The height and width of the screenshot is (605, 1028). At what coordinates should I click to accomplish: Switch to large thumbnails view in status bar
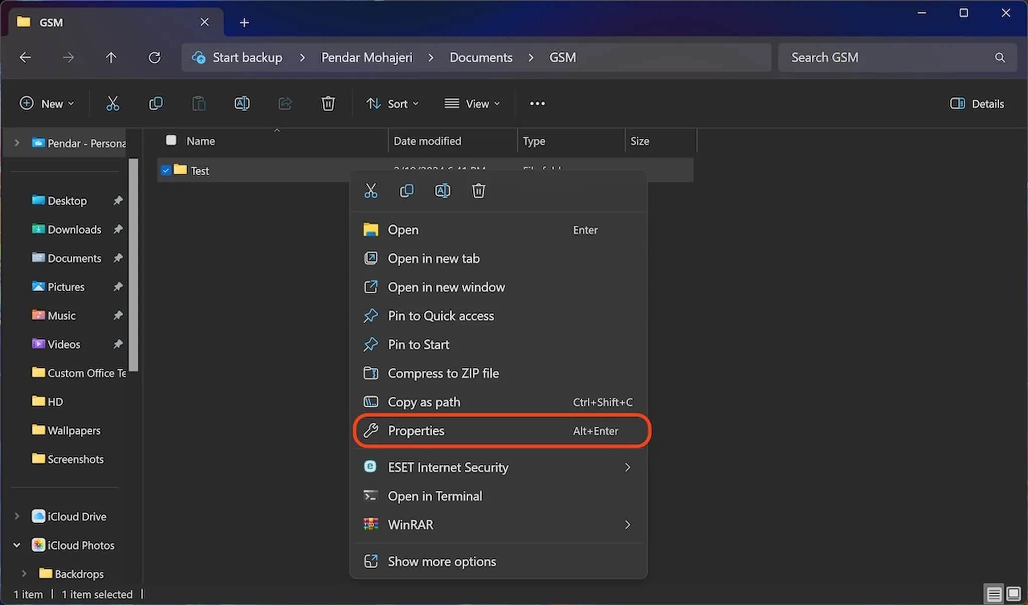[x=1013, y=594]
